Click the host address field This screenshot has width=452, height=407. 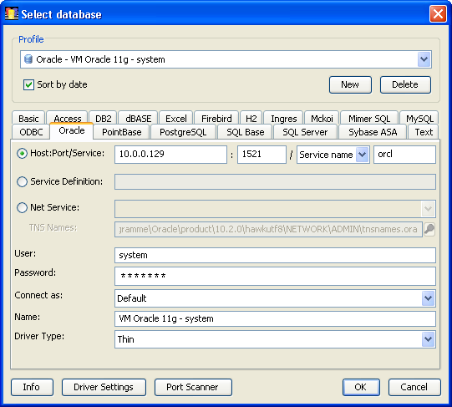coord(170,155)
